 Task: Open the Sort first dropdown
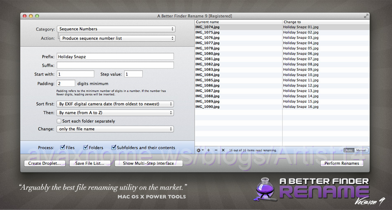pos(115,104)
